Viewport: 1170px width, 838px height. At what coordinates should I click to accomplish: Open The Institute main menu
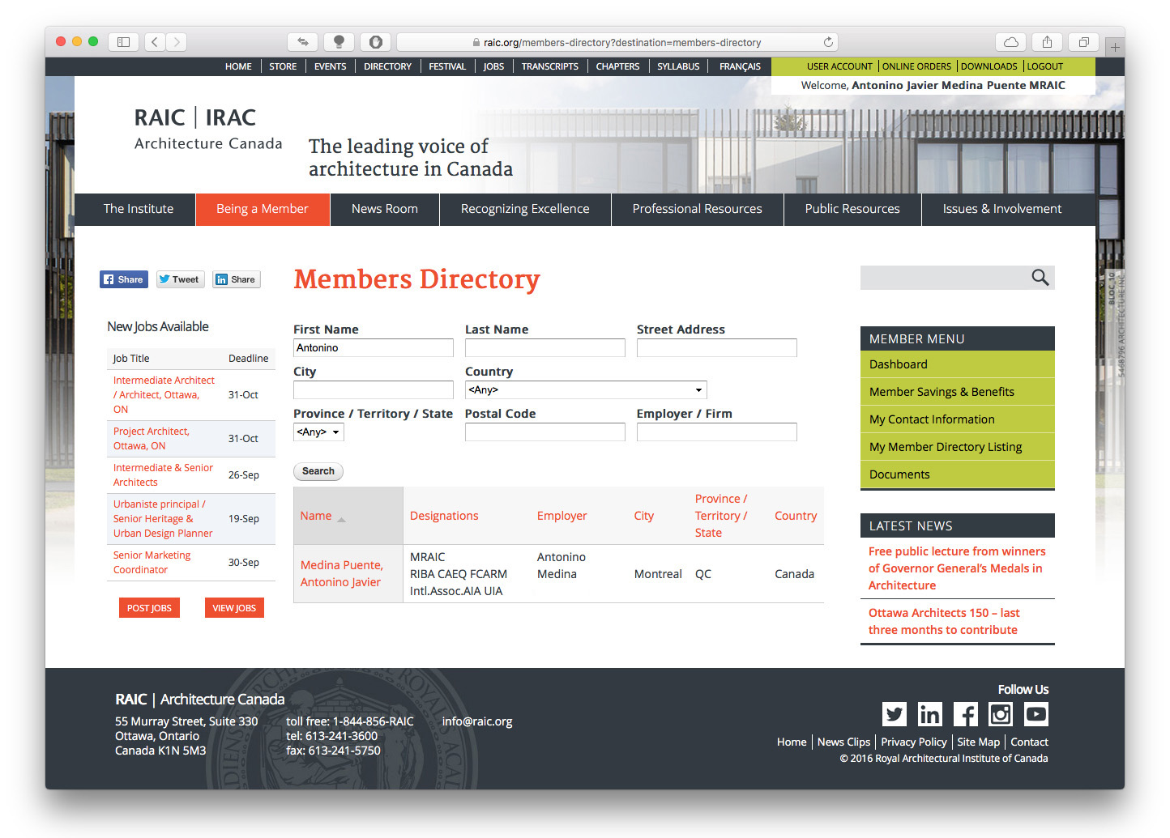pyautogui.click(x=139, y=209)
